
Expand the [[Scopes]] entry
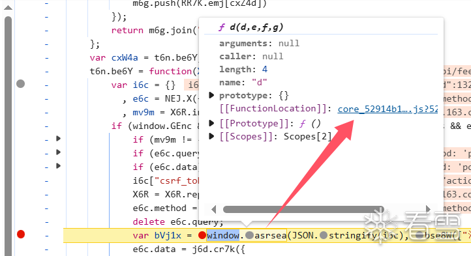click(211, 137)
